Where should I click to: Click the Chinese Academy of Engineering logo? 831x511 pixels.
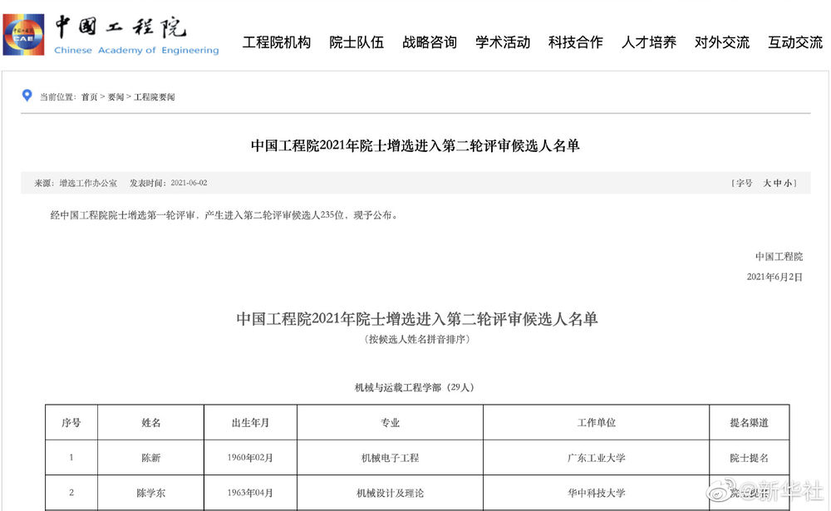click(111, 35)
